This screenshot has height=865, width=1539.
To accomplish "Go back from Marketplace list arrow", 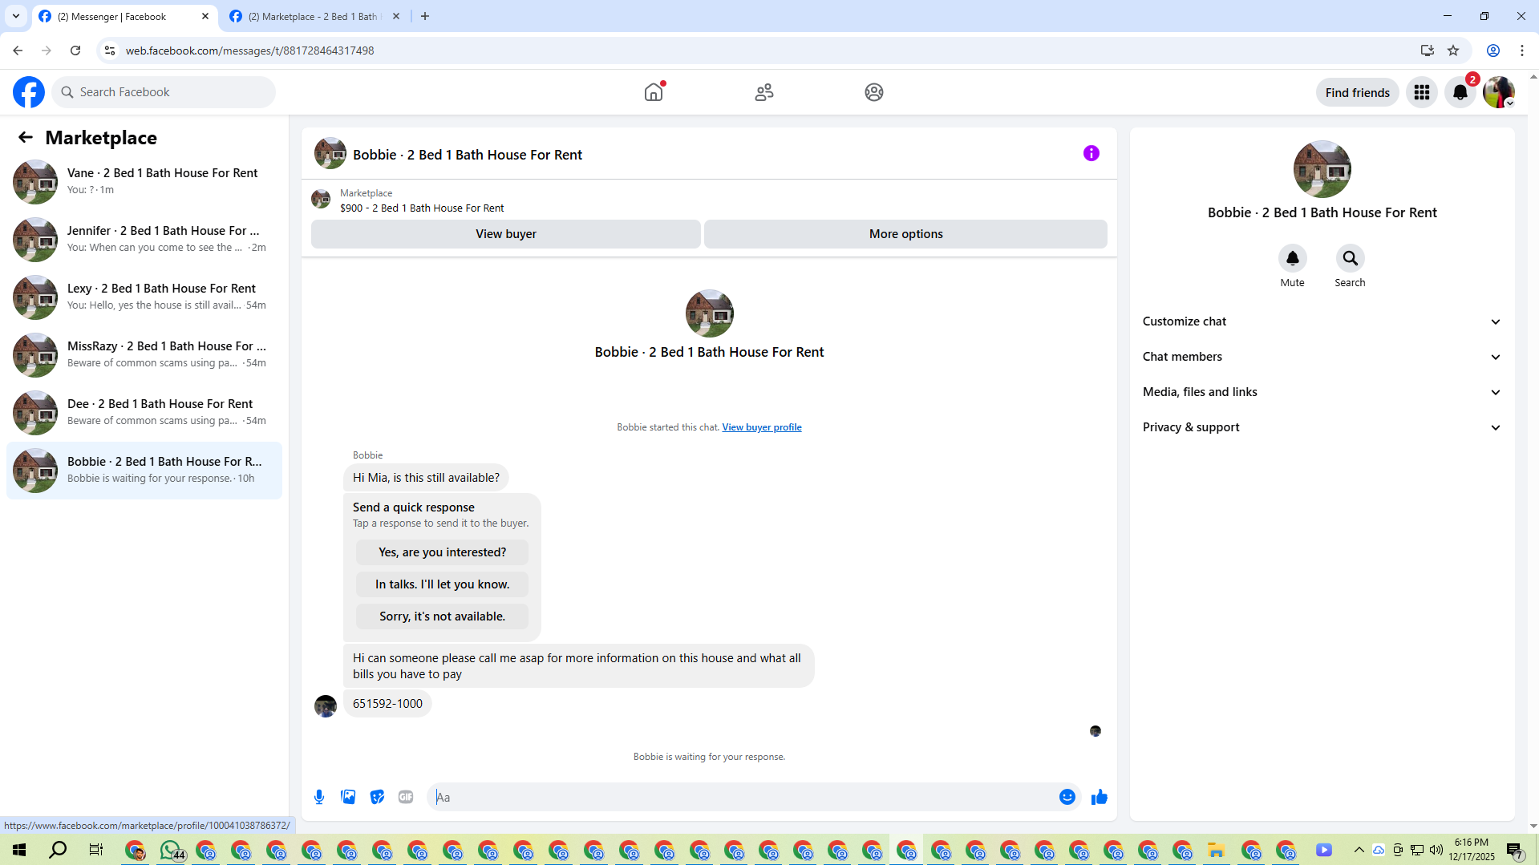I will pyautogui.click(x=26, y=137).
